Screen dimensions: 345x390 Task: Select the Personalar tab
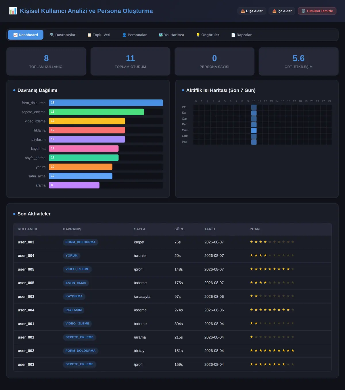(x=135, y=35)
